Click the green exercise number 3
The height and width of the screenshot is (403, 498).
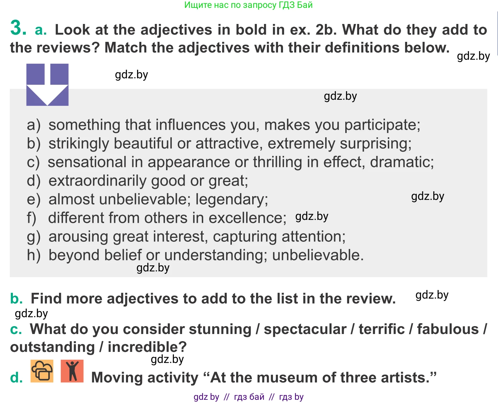[x=18, y=28]
